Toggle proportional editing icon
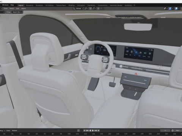182x136 pixels. [x=99, y=9]
